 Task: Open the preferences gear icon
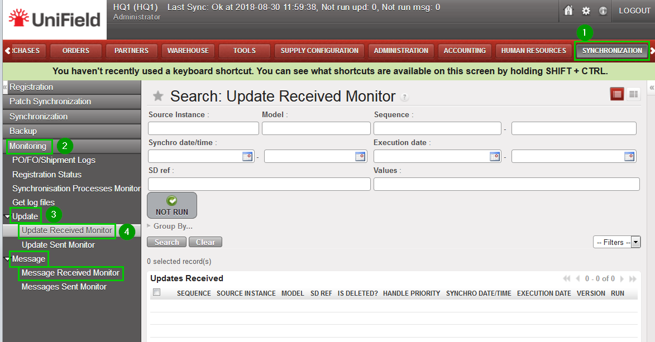586,11
